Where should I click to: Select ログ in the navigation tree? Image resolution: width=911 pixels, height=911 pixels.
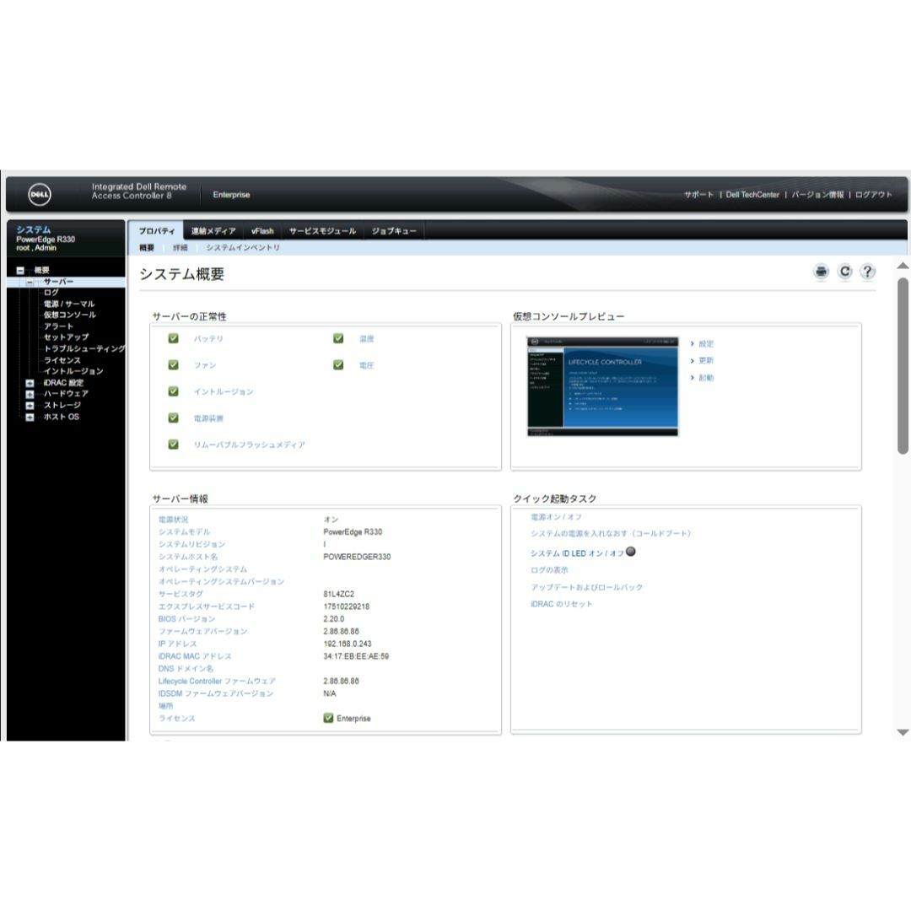(51, 293)
